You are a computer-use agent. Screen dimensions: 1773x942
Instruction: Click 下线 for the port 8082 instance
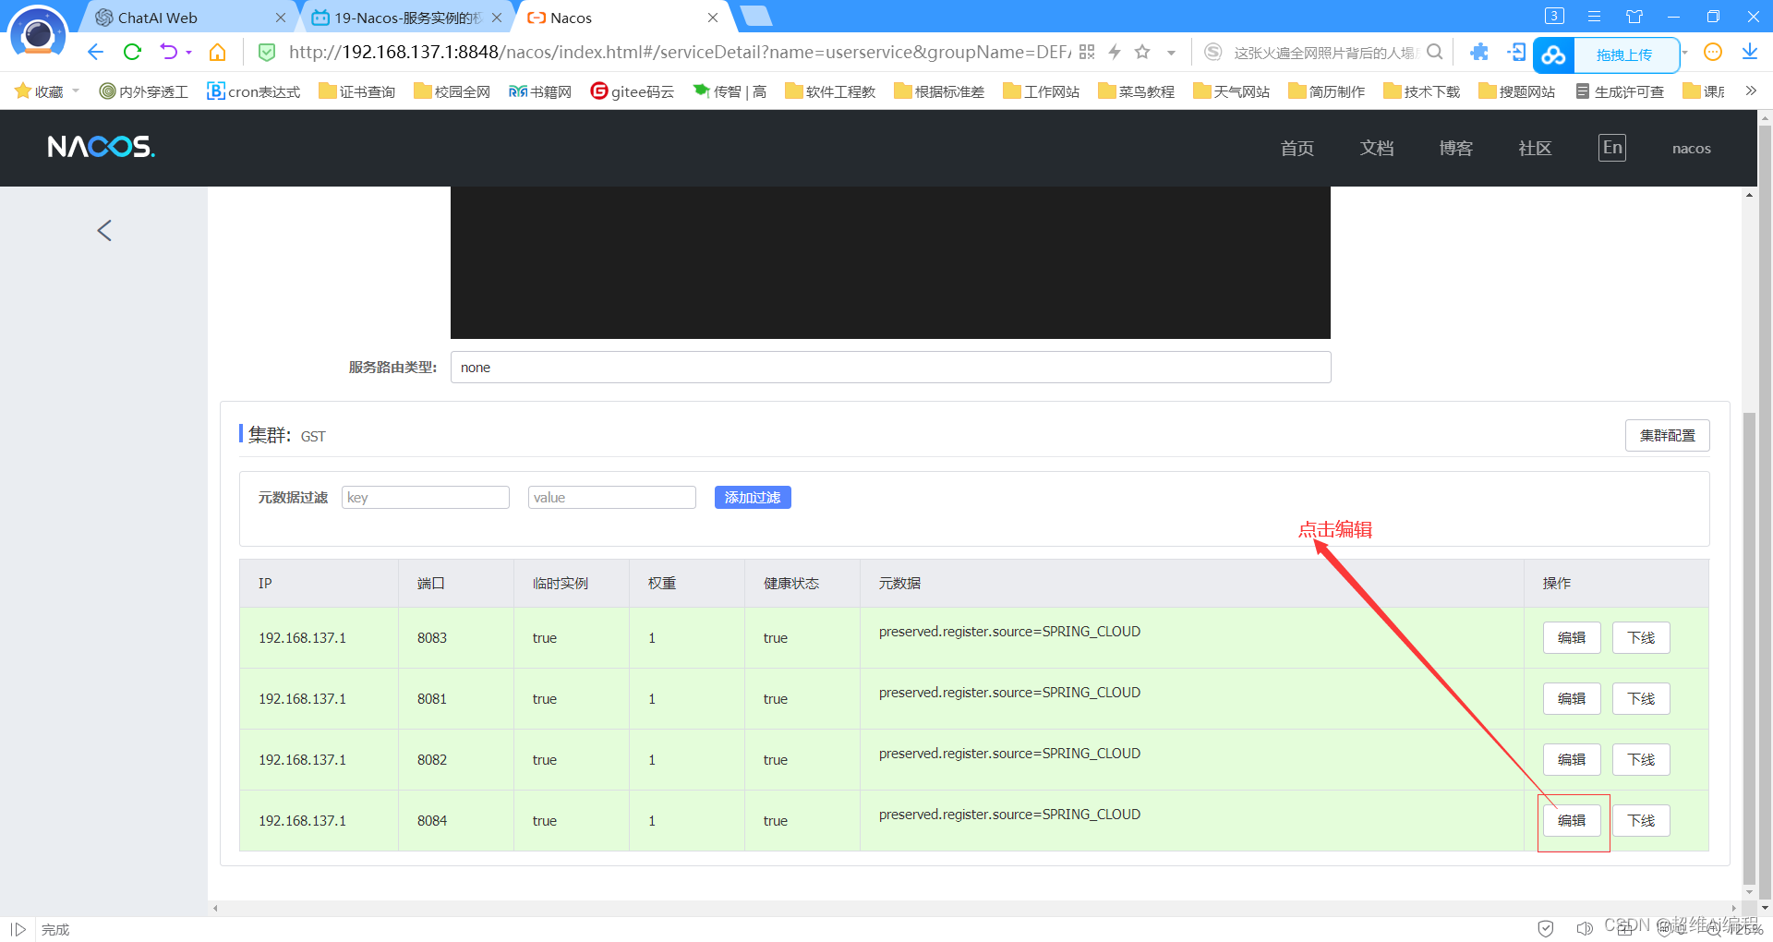tap(1641, 759)
